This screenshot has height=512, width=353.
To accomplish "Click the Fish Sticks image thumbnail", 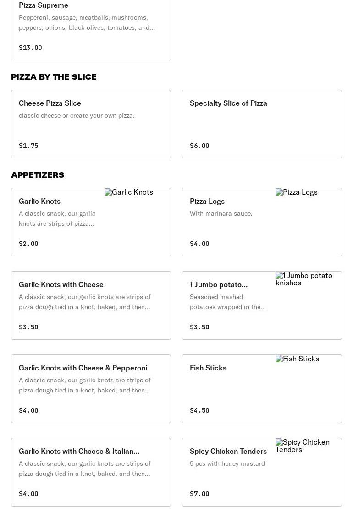I will pos(297,359).
